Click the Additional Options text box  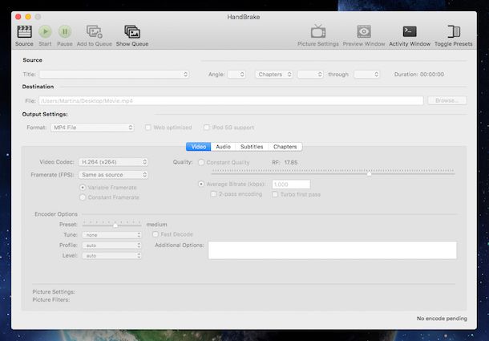(332, 250)
